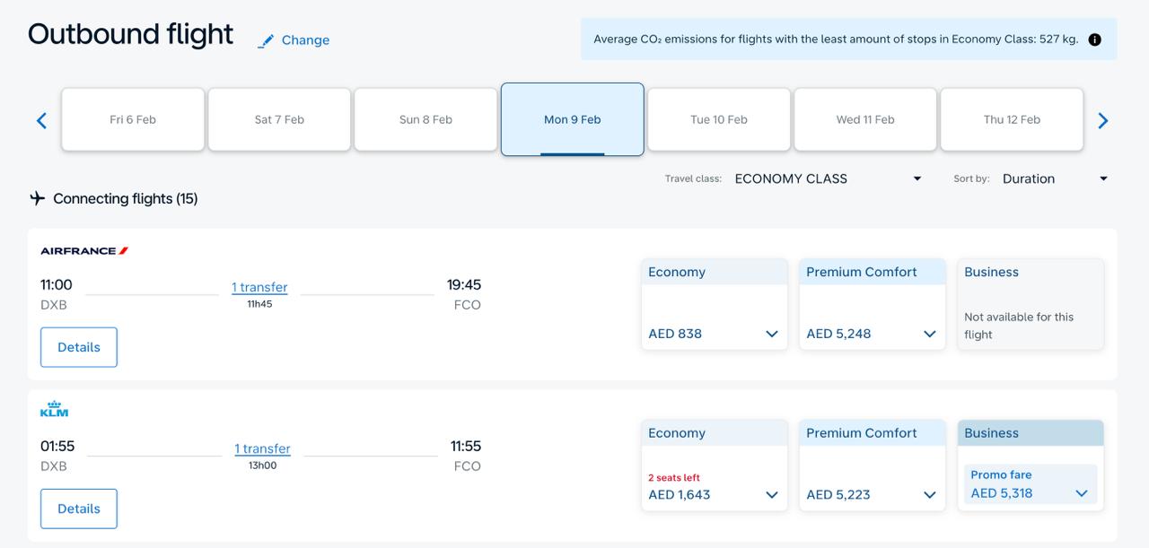Click the Air France logo
Image resolution: width=1149 pixels, height=548 pixels.
[84, 251]
